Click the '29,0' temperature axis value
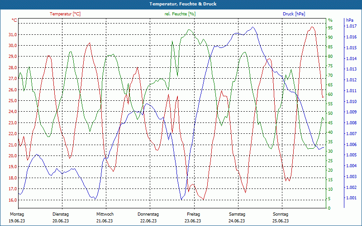 click(x=13, y=56)
